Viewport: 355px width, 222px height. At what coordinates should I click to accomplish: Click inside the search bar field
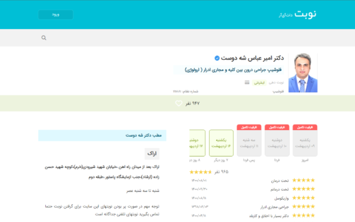(x=177, y=38)
